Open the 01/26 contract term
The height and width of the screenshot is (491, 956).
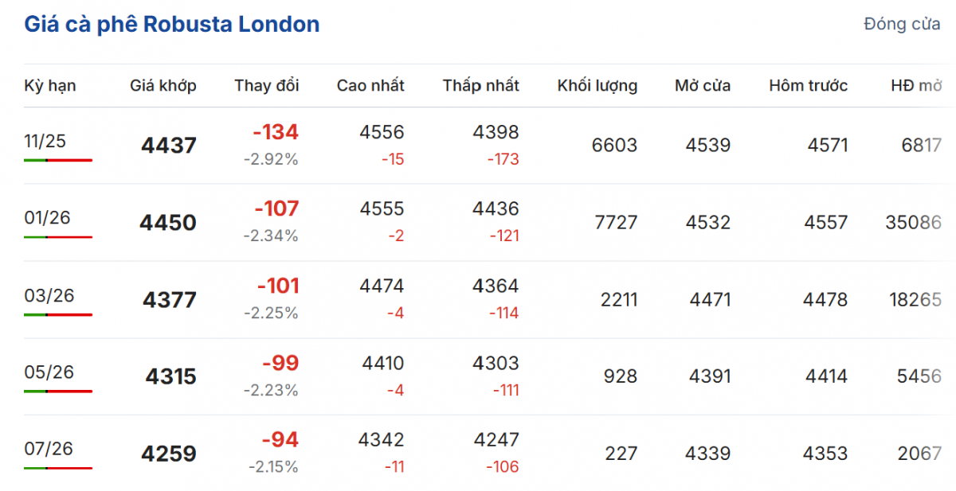click(47, 218)
